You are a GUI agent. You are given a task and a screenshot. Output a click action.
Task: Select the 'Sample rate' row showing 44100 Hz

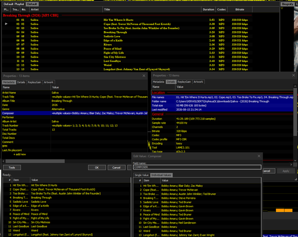click(223, 123)
